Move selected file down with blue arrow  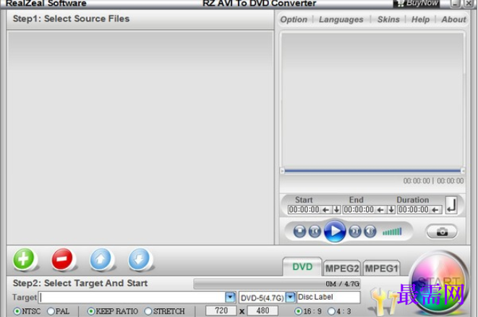click(x=139, y=259)
